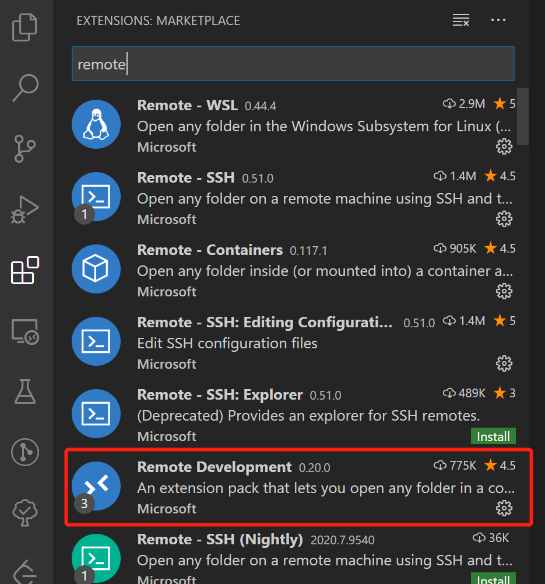Open the Run and Debug view
Viewport: 545px width, 584px height.
[x=24, y=209]
